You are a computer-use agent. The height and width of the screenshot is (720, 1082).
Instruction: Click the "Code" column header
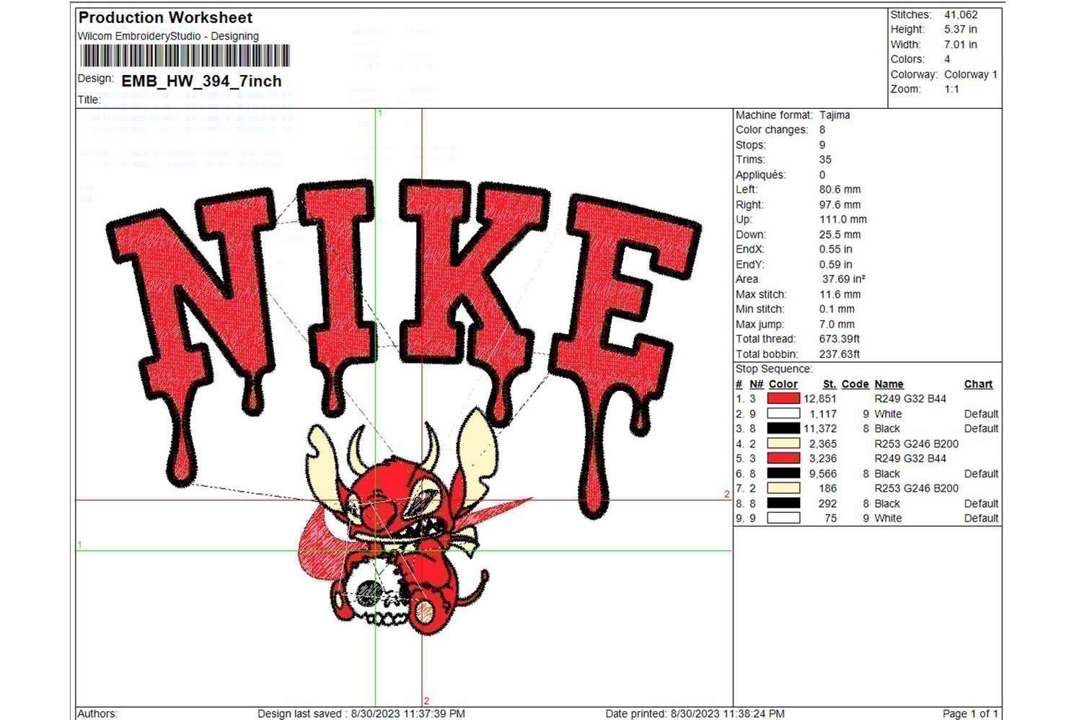[856, 385]
